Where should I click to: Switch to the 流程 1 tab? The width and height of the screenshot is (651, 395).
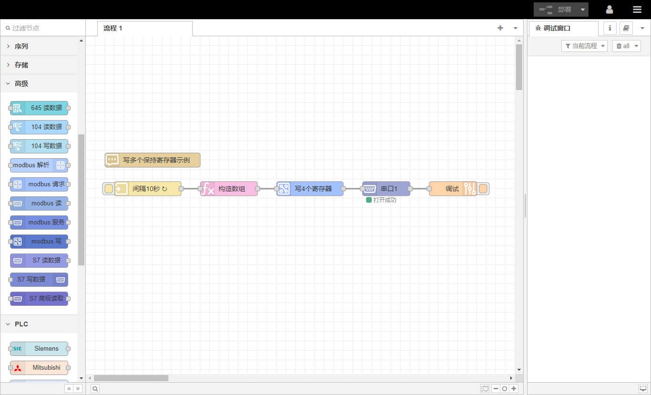pos(113,28)
